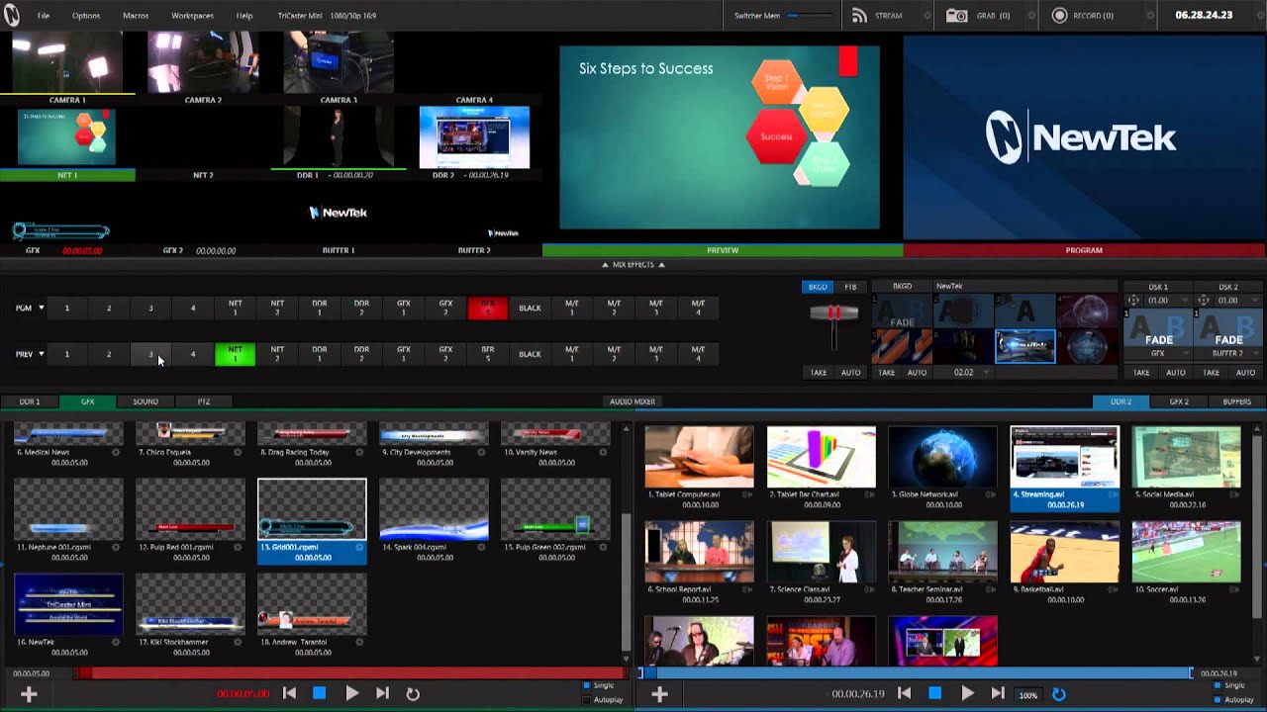Expand the PGM row dropdown arrow
1267x712 pixels.
41,309
